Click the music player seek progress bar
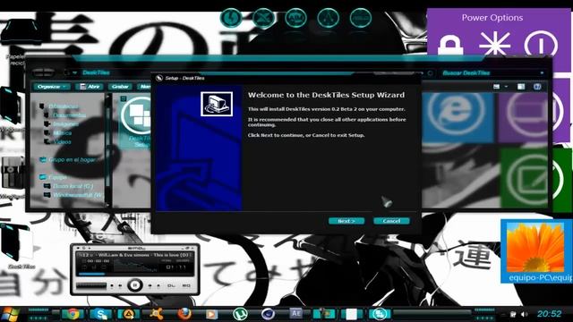This screenshot has height=322, width=573. click(x=136, y=274)
